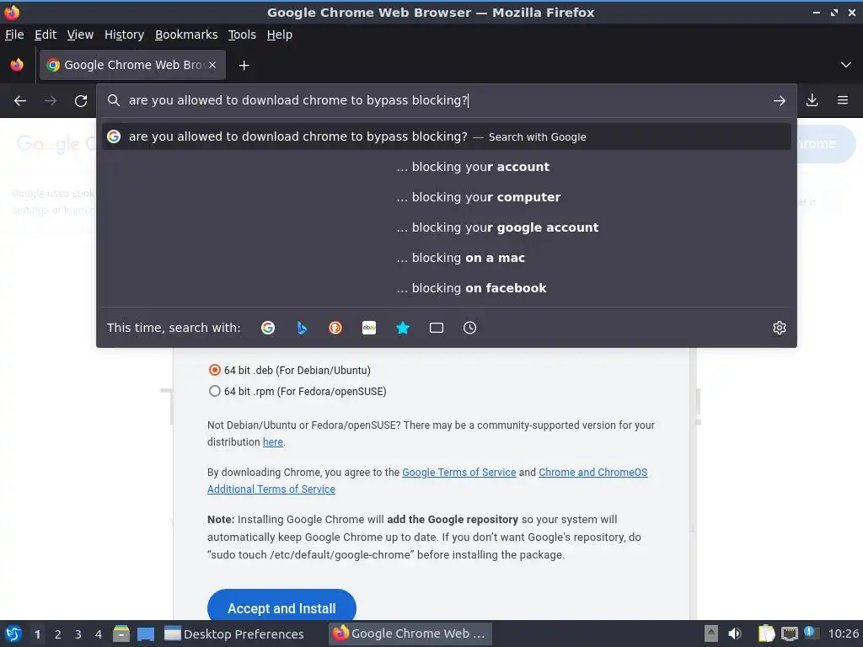Open the update notifier tray icon
The width and height of the screenshot is (863, 647).
[x=811, y=634]
